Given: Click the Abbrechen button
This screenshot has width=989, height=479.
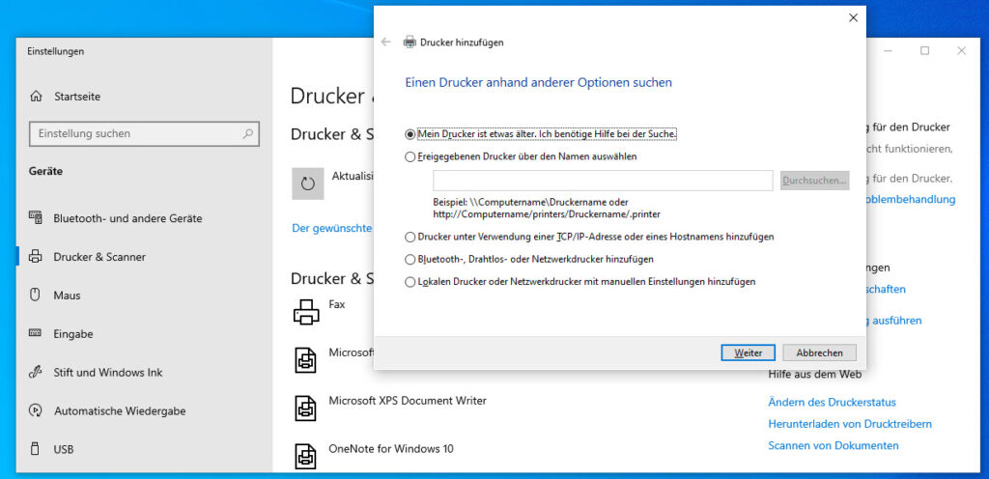Looking at the screenshot, I should tap(819, 352).
